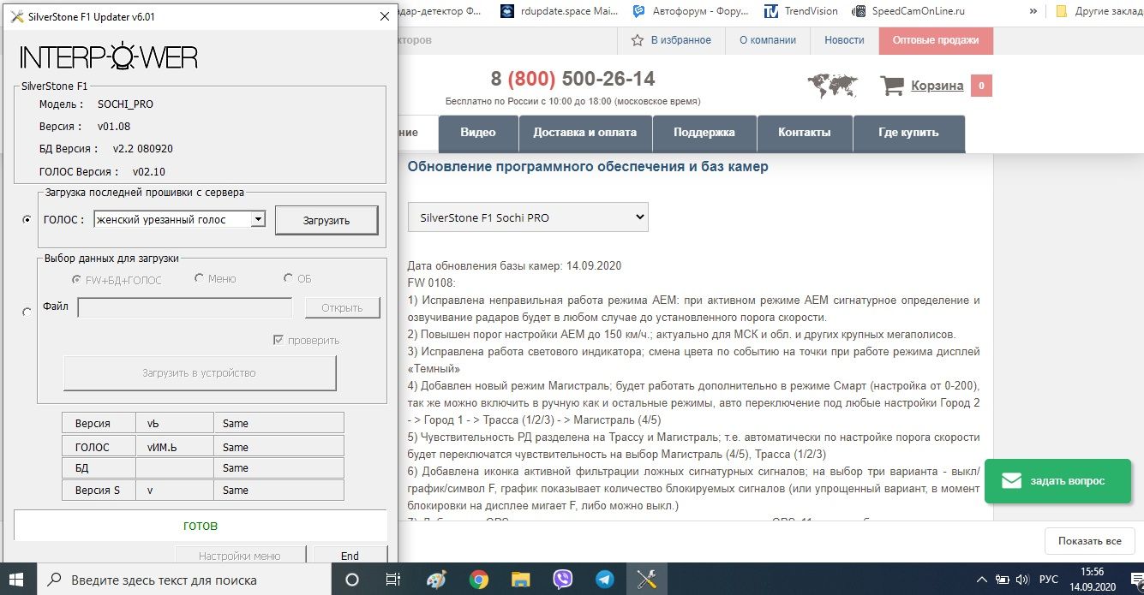Open Viber from the taskbar
Image resolution: width=1144 pixels, height=595 pixels.
click(563, 580)
